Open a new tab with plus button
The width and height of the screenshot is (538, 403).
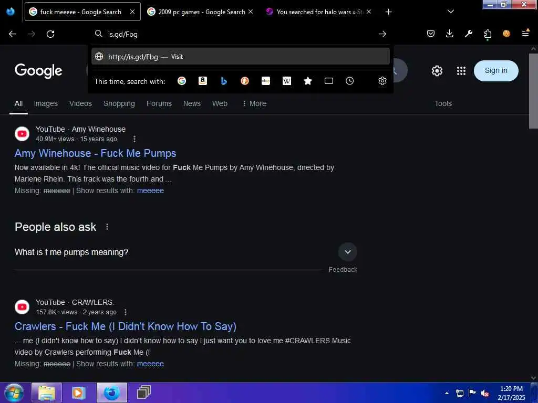tap(388, 12)
